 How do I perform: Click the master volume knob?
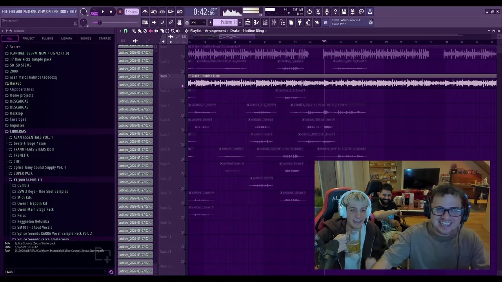[x=84, y=11]
